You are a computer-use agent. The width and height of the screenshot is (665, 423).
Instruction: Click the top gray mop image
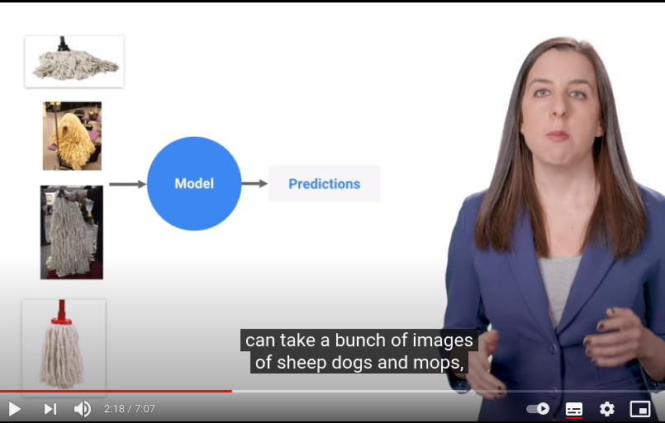tap(74, 62)
